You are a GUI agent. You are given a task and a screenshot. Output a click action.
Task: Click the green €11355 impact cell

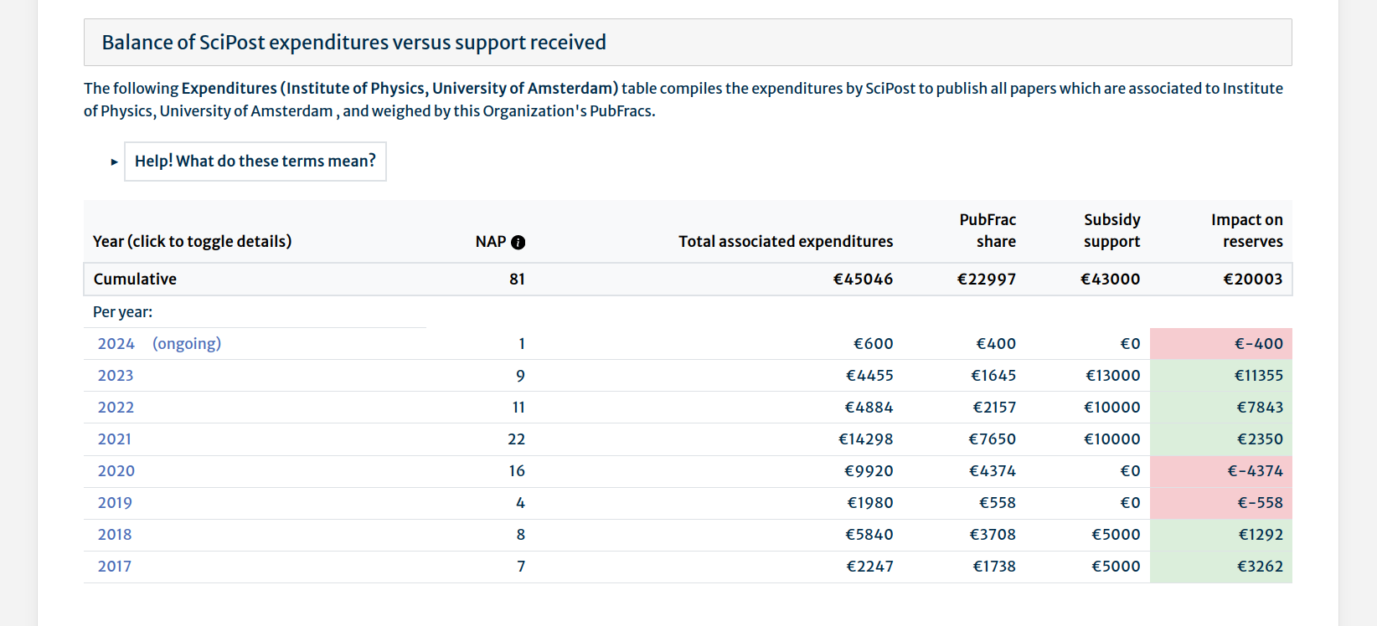click(1220, 376)
